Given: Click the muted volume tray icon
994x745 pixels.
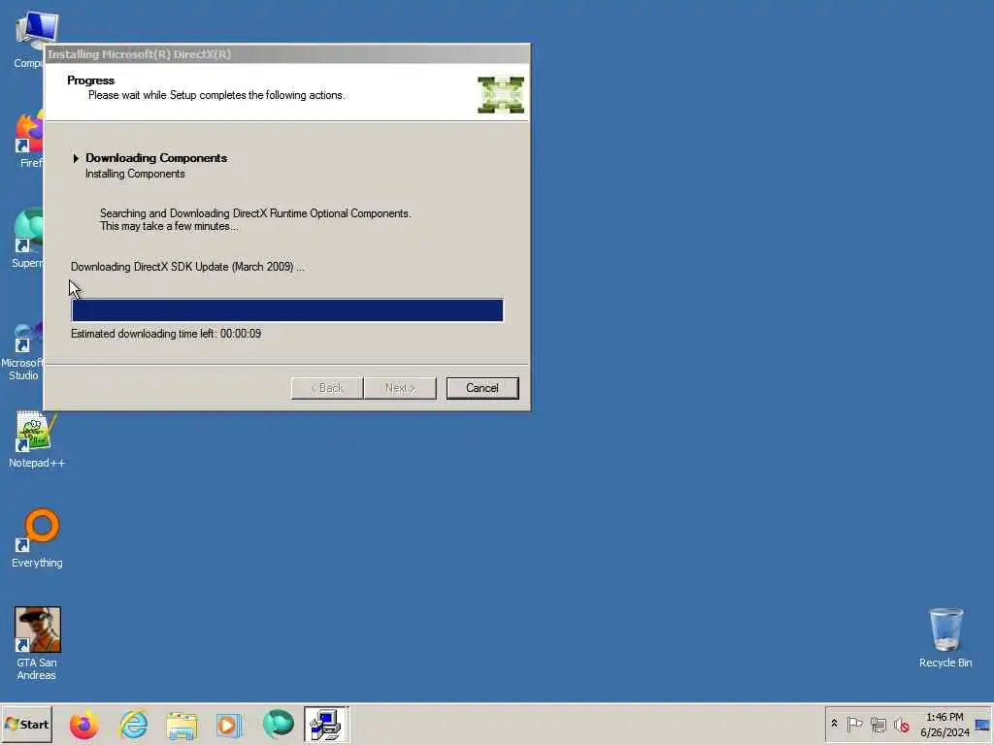Looking at the screenshot, I should [x=902, y=724].
